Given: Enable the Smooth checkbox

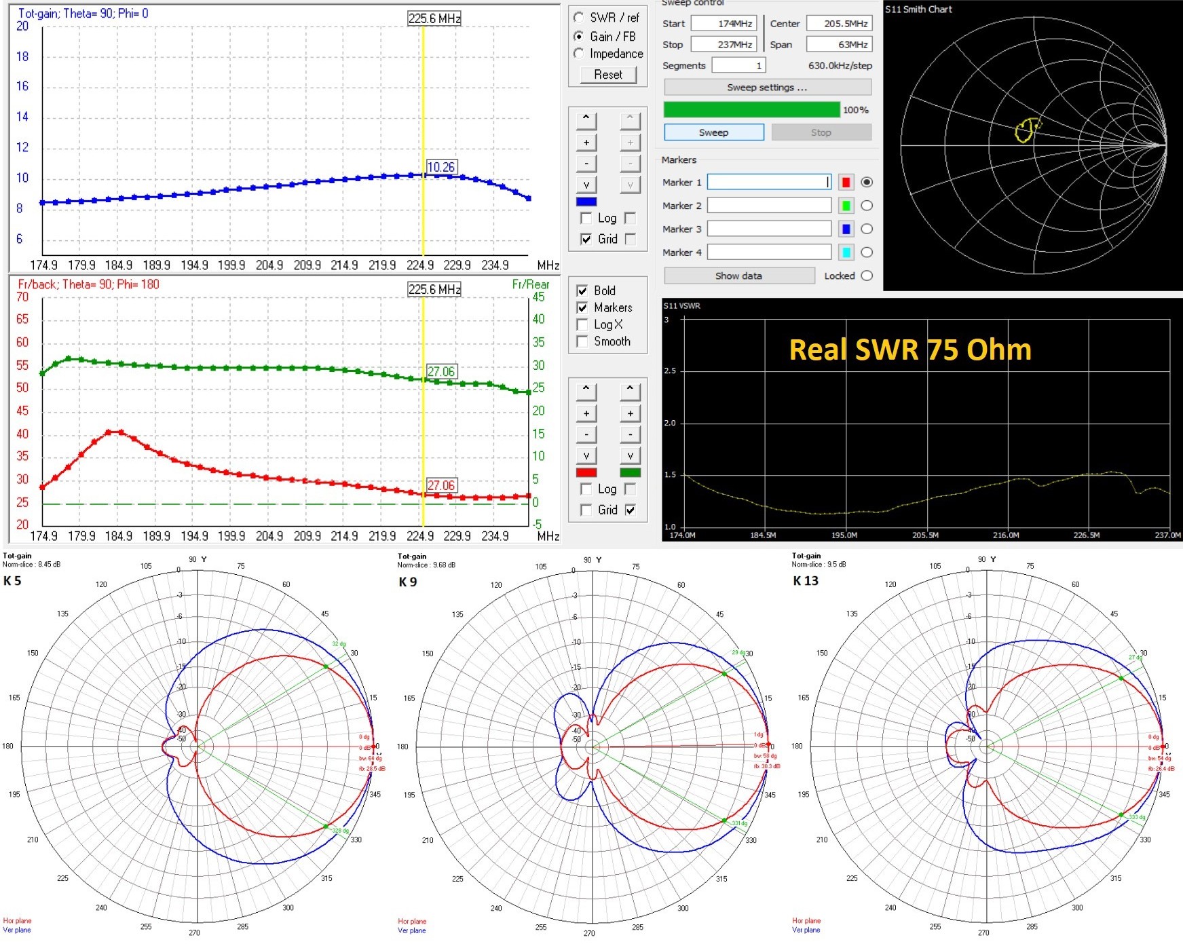Looking at the screenshot, I should pos(582,341).
